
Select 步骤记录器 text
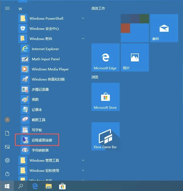pos(40,89)
